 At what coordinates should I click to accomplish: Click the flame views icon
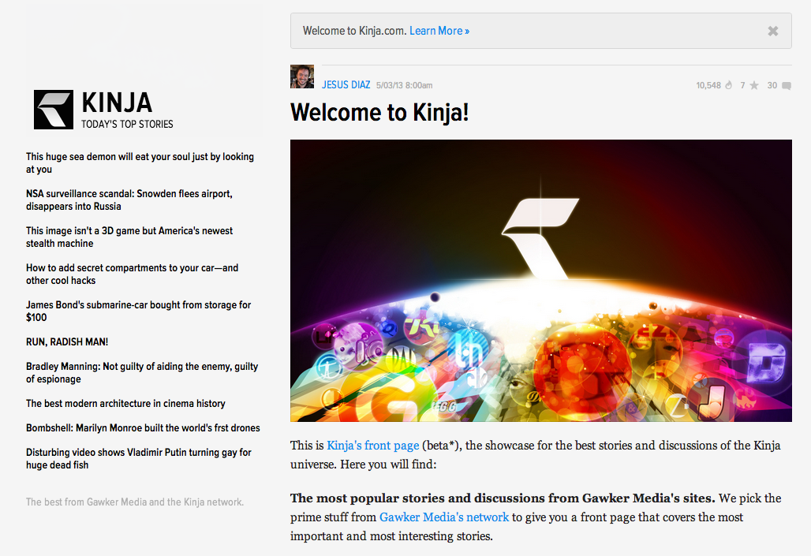(728, 85)
